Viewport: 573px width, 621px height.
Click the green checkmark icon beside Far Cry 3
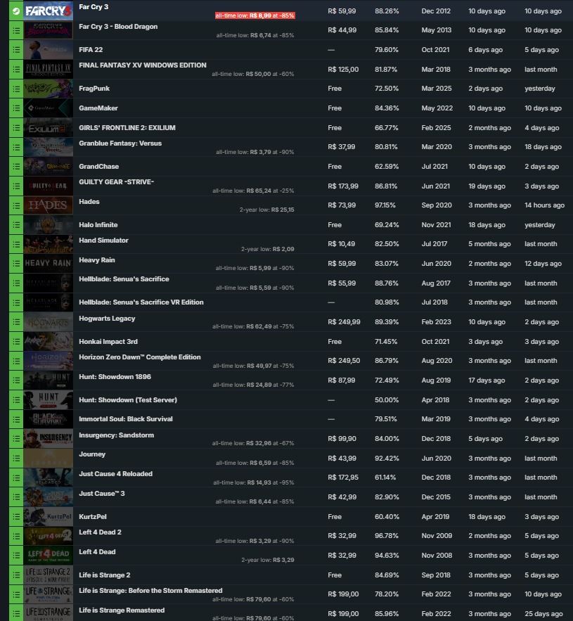[16, 11]
